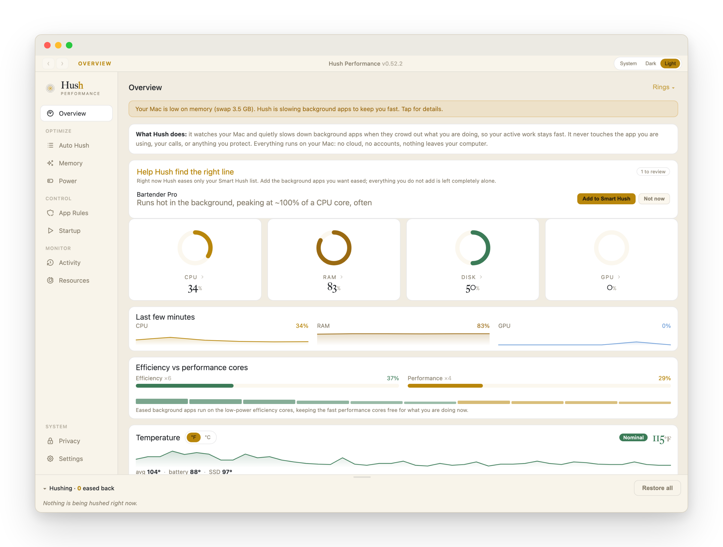Close the window with the red button
Image resolution: width=723 pixels, height=547 pixels.
click(x=47, y=45)
